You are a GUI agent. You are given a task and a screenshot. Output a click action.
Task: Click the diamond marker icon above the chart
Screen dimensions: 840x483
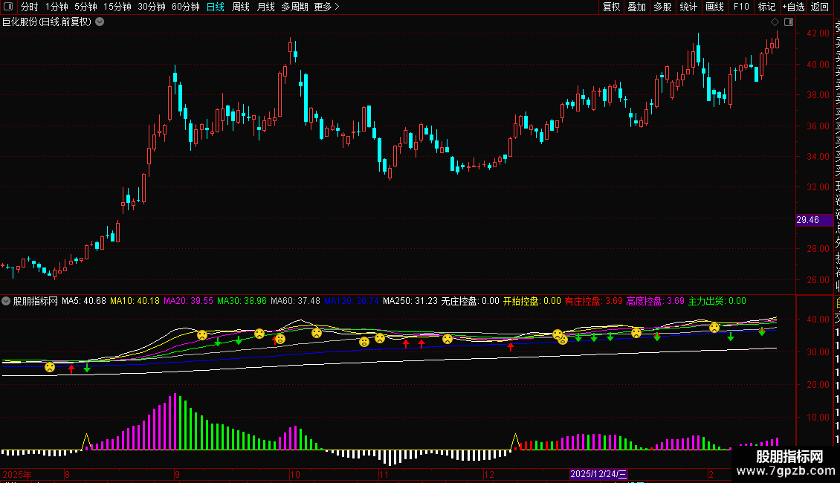coord(775,22)
